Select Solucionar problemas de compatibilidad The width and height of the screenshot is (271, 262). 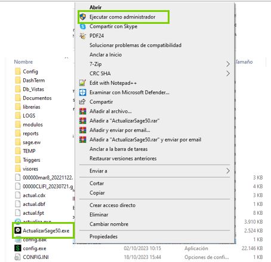point(135,45)
